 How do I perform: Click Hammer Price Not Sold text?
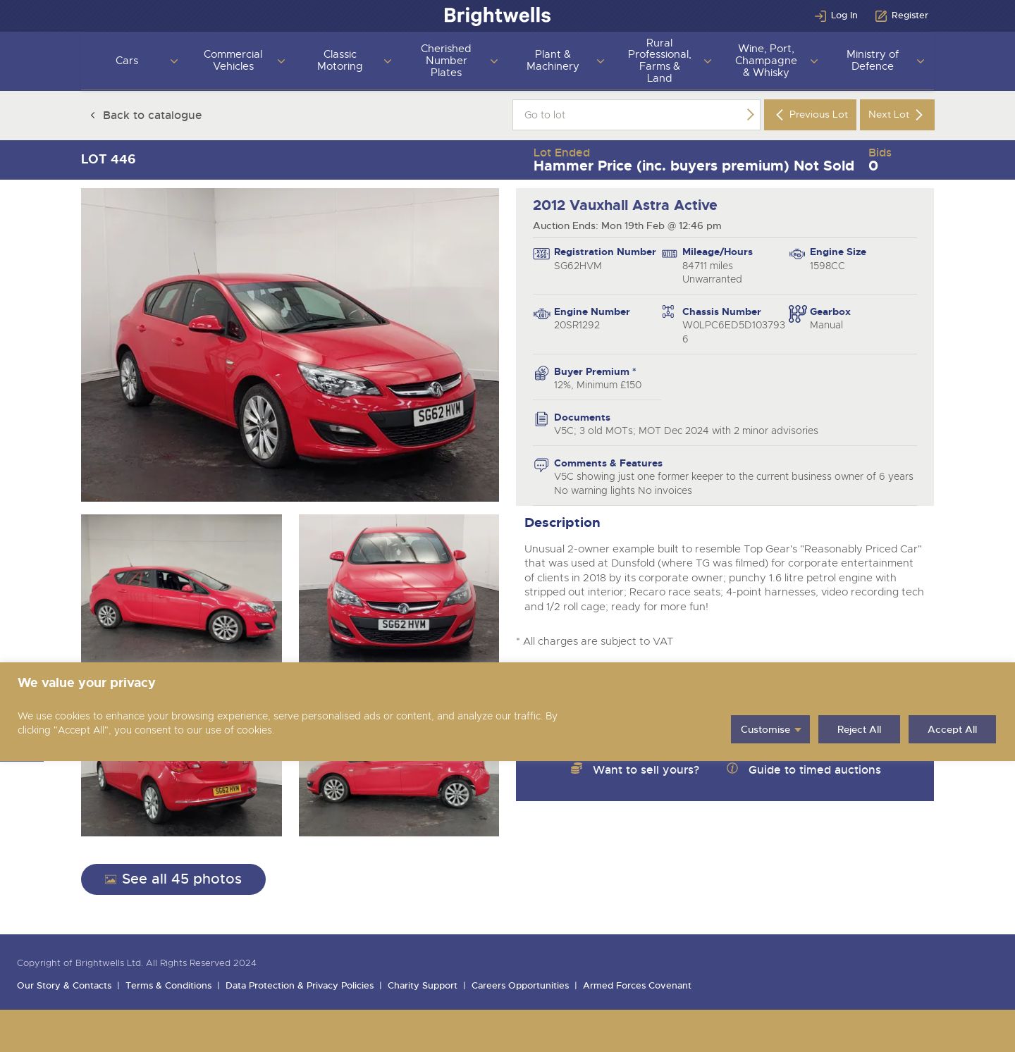[694, 166]
